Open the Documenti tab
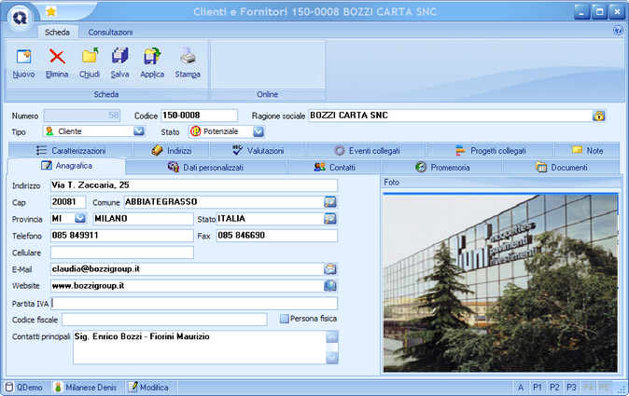Viewport: 629px width, 396px height. [x=561, y=168]
